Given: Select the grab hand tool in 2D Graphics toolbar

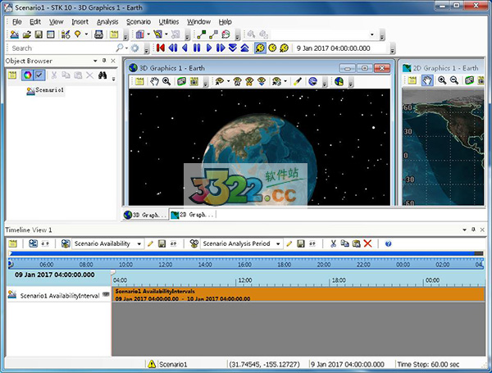Looking at the screenshot, I should [x=427, y=80].
